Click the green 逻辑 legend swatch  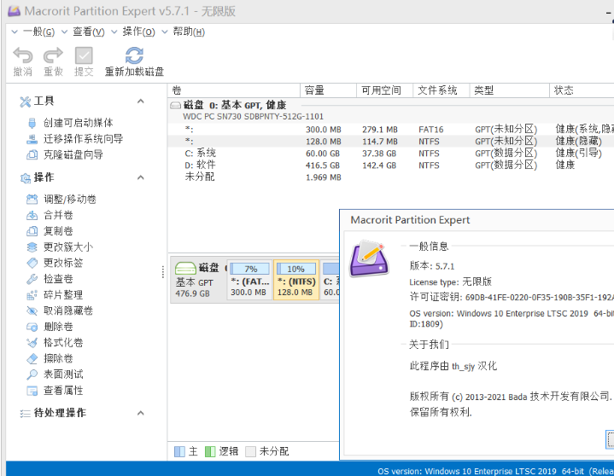[210, 452]
